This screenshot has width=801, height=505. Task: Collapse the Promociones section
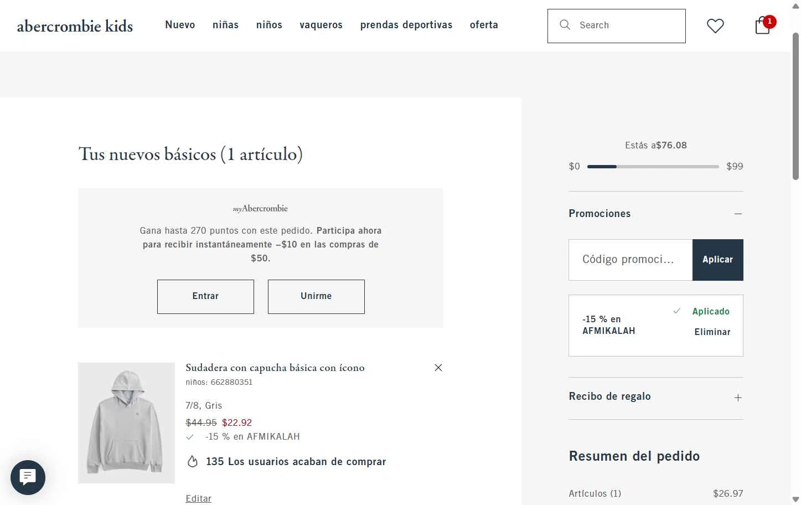point(738,214)
